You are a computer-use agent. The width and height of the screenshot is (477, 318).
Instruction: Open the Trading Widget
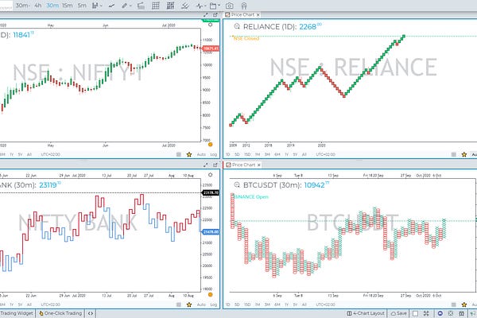tap(17, 313)
